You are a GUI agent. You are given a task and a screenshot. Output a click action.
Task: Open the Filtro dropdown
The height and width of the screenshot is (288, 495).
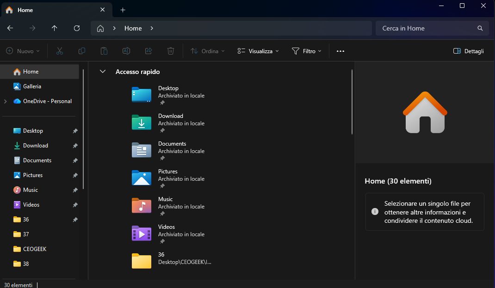click(x=307, y=51)
